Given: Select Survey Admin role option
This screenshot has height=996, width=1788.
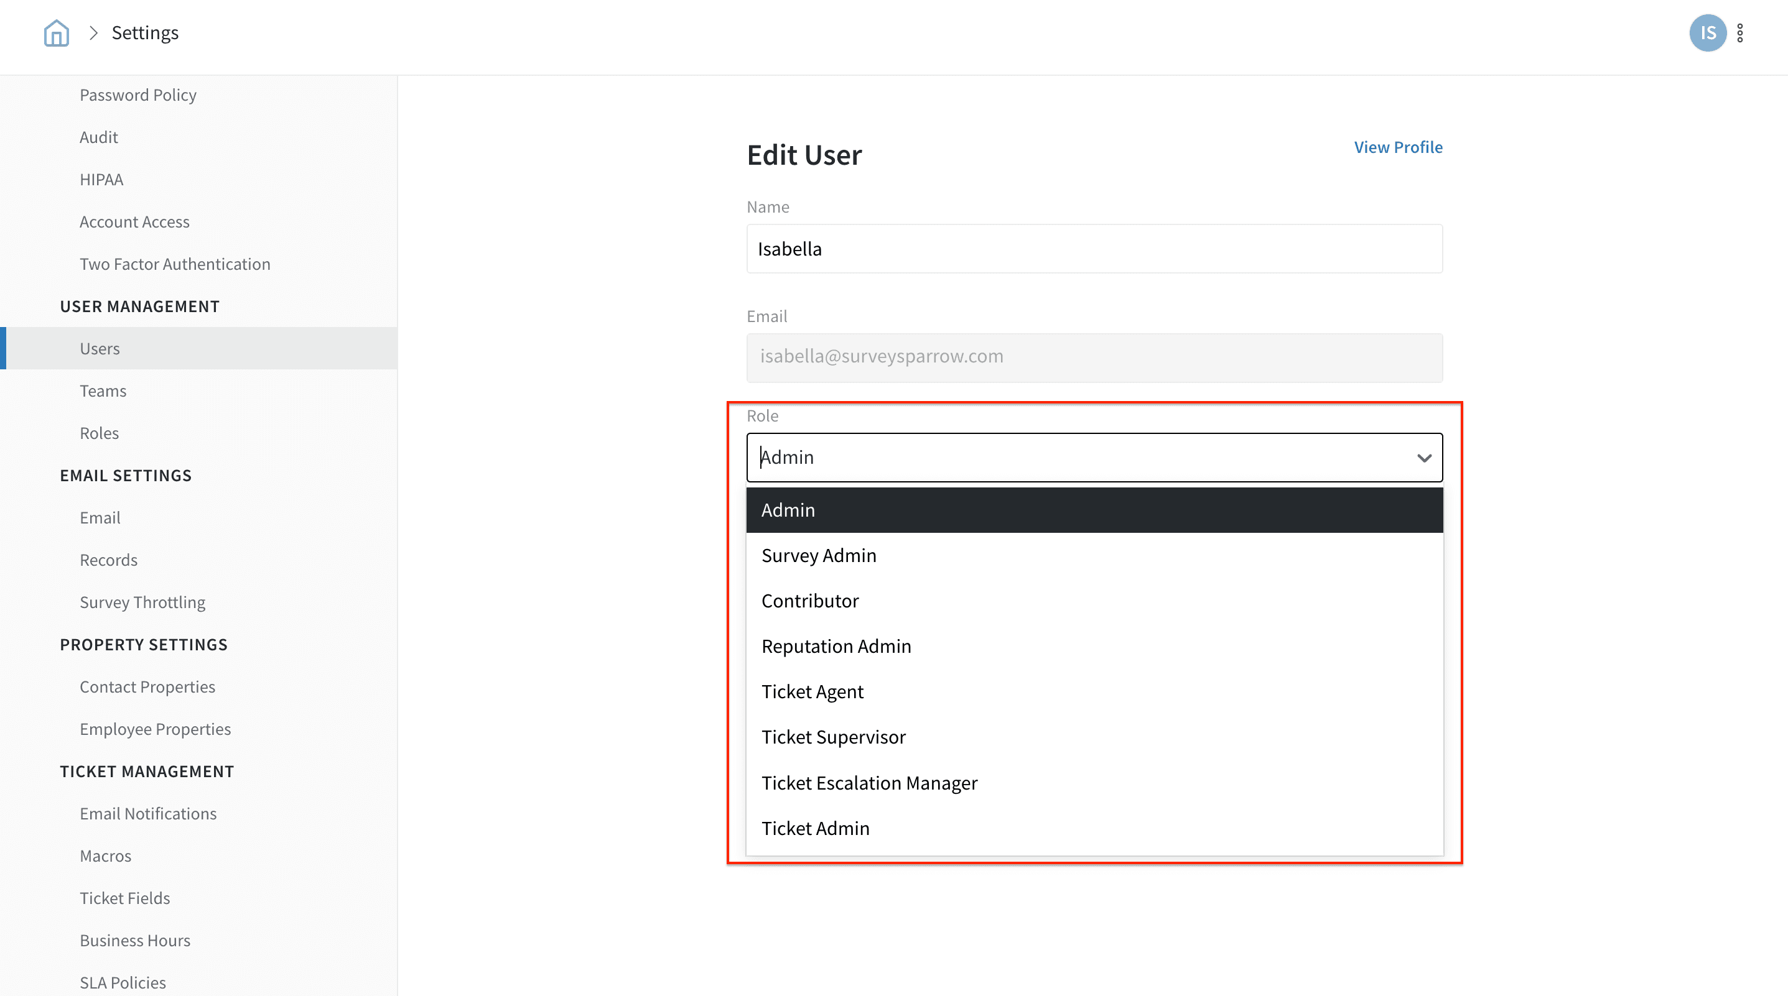Looking at the screenshot, I should click(818, 556).
